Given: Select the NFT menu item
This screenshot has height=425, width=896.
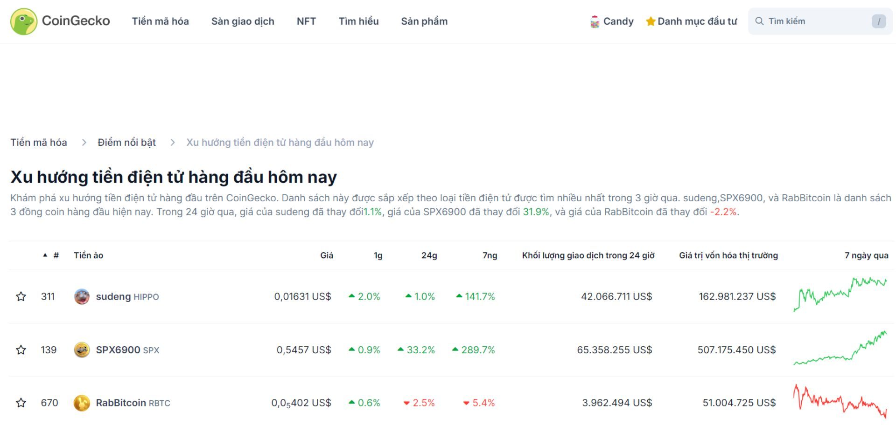Looking at the screenshot, I should 306,21.
